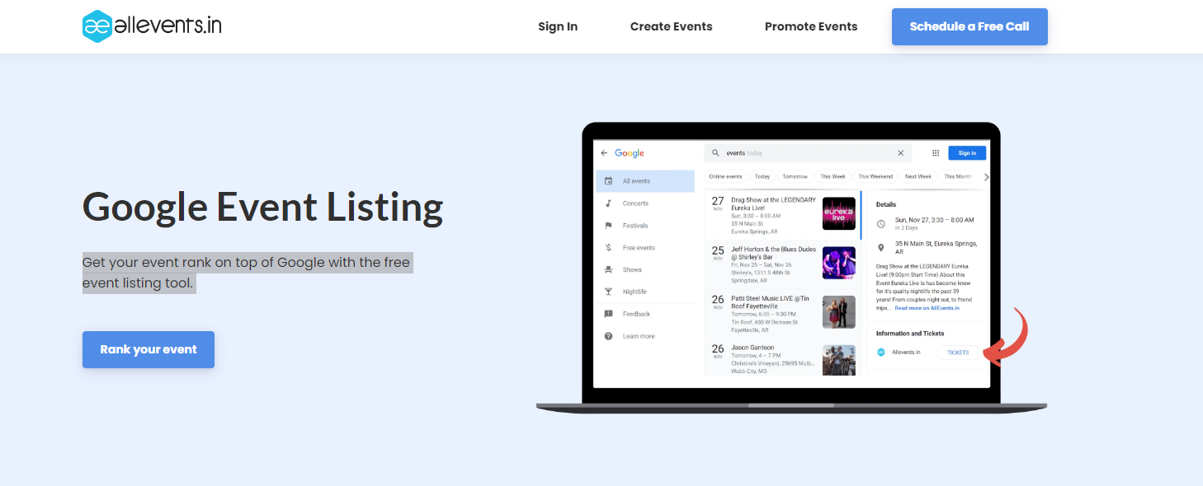Click the calendar icon next to All events
The width and height of the screenshot is (1203, 486).
tap(608, 181)
